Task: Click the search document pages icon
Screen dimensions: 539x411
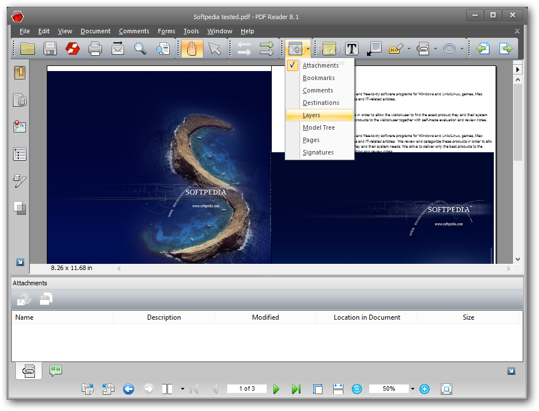Action: point(162,48)
